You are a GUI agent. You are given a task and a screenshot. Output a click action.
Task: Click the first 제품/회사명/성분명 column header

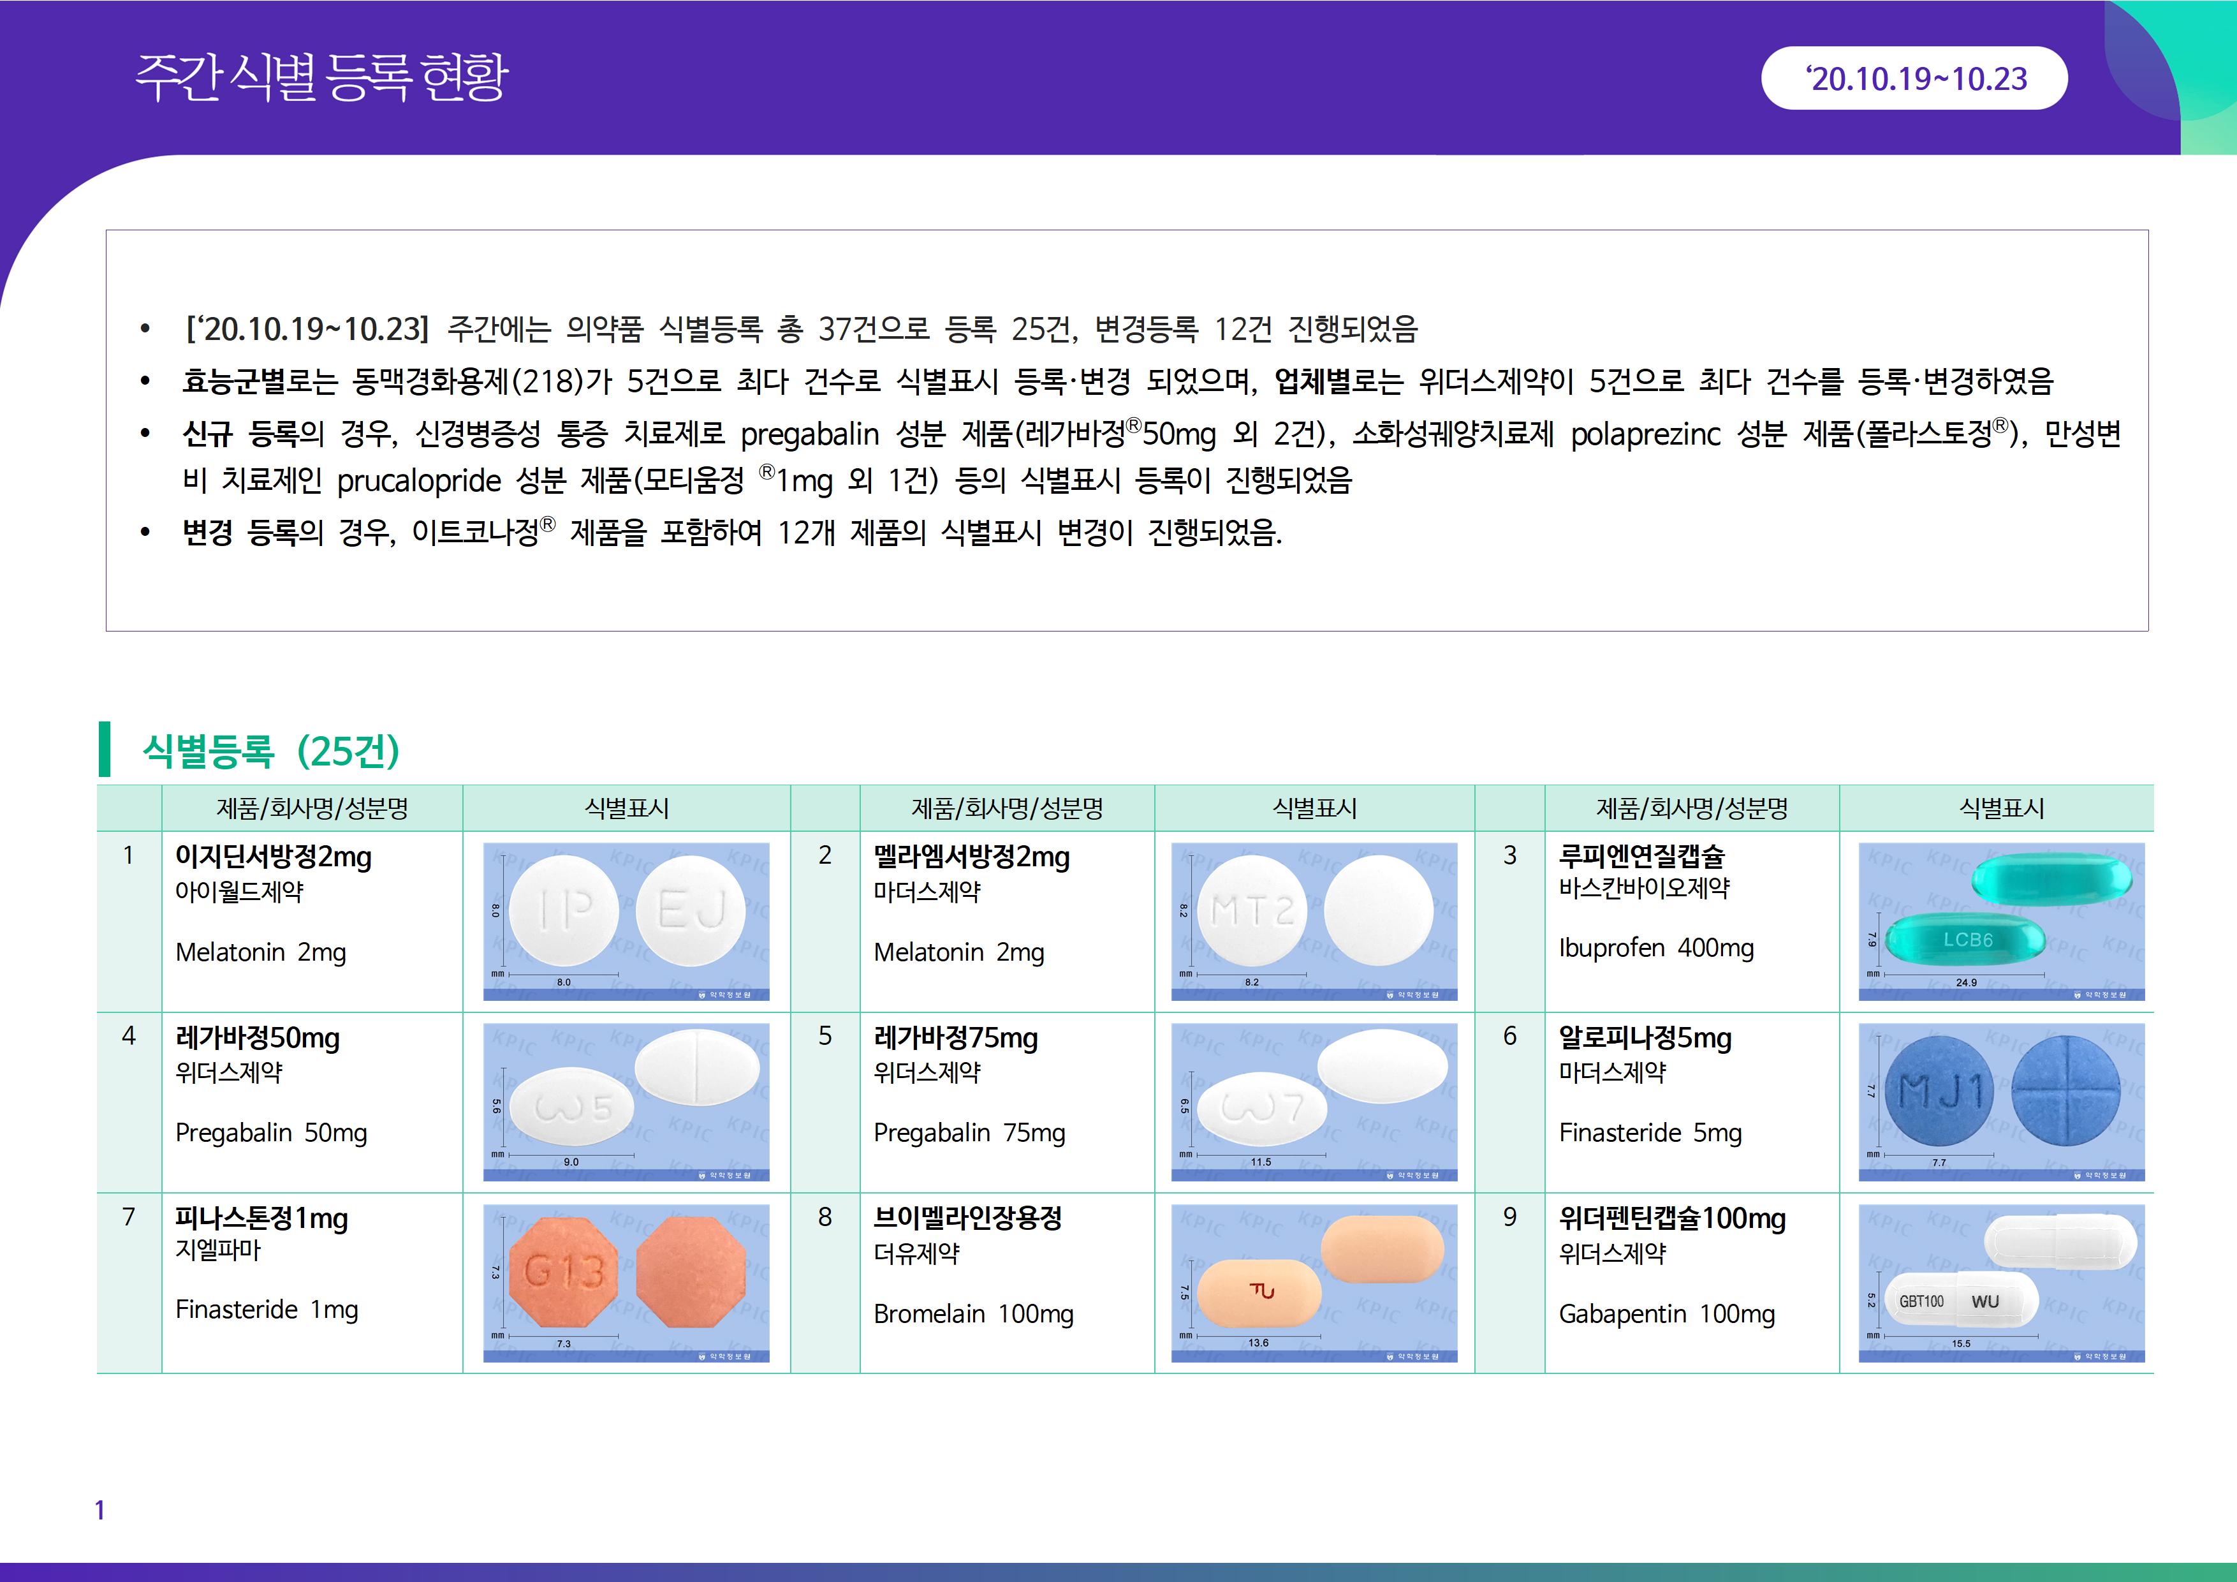(x=312, y=808)
